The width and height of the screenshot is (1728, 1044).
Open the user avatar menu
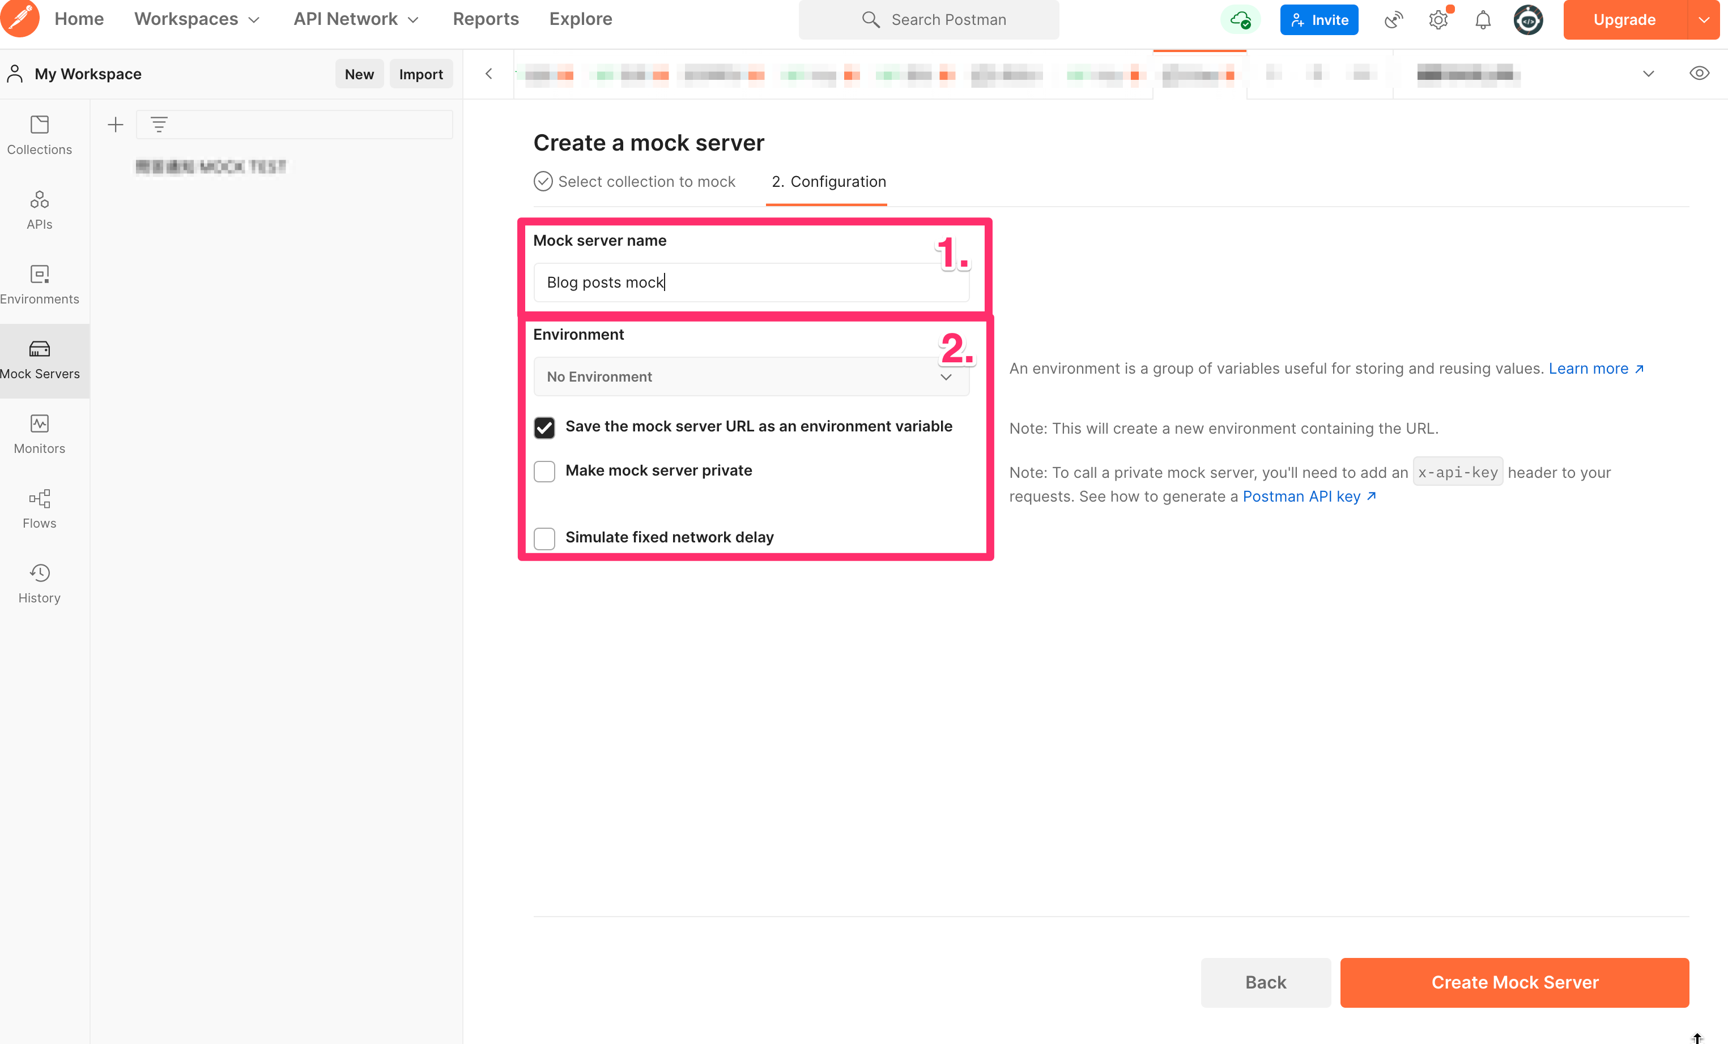(1528, 20)
